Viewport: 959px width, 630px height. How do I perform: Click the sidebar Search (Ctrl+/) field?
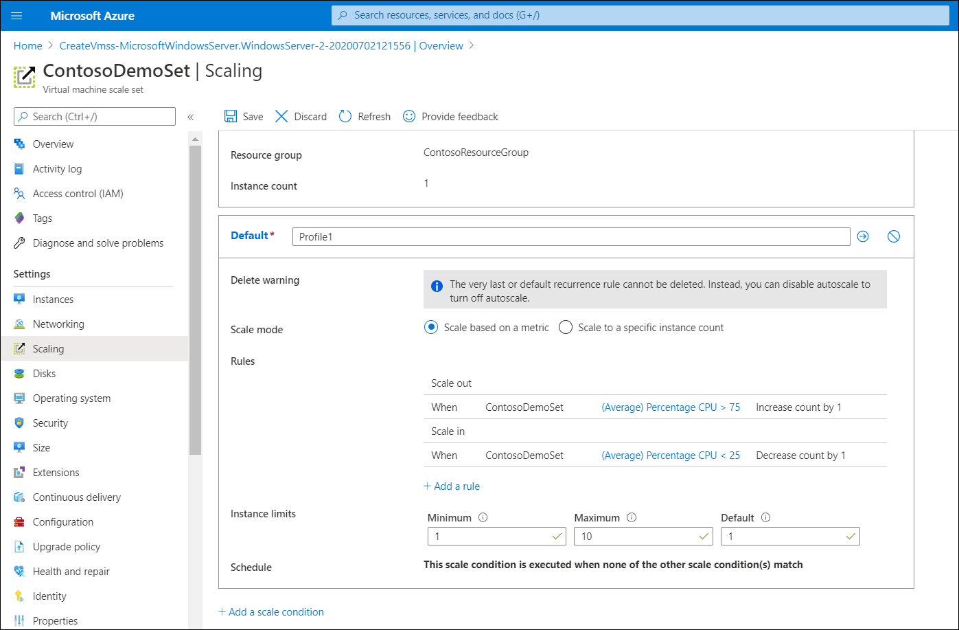coord(95,116)
